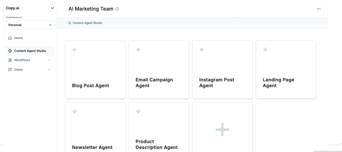Open Workflows in the sidebar
342x152 pixels.
[x=22, y=60]
